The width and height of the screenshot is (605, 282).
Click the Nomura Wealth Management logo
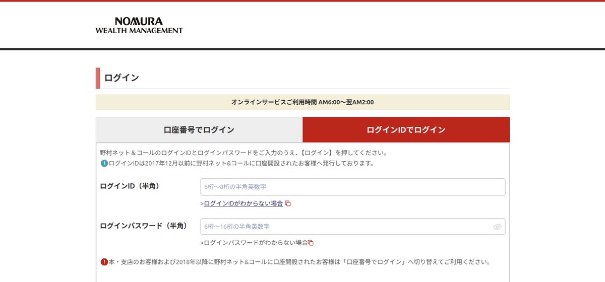pos(139,26)
